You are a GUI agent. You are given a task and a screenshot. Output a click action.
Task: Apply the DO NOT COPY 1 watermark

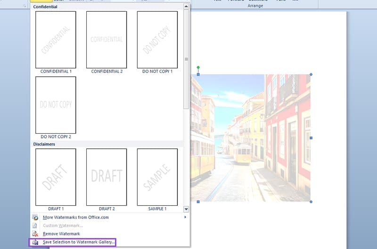pyautogui.click(x=157, y=40)
